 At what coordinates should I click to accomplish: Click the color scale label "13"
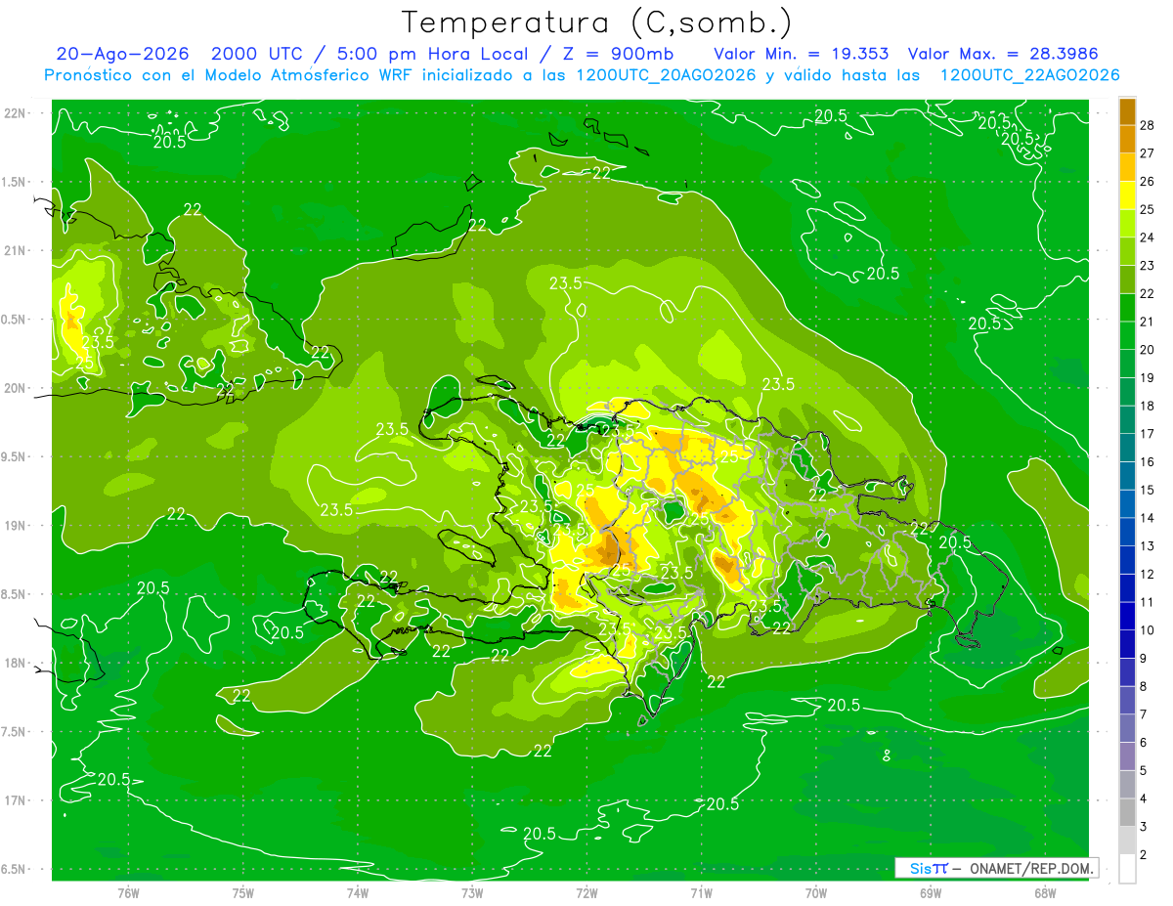tap(1148, 545)
